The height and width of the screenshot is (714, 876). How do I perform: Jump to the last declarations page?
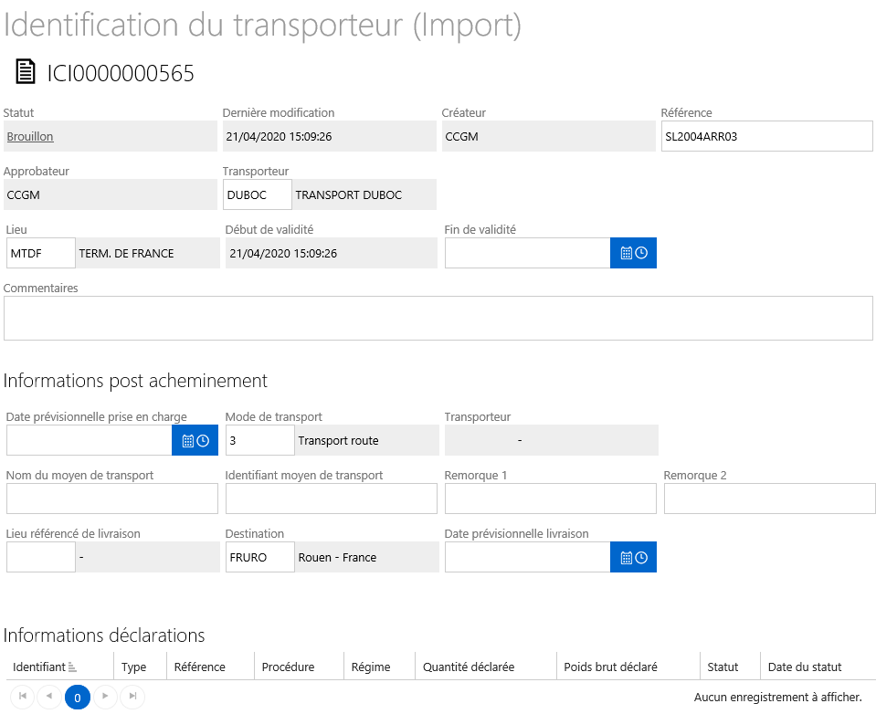coord(132,696)
